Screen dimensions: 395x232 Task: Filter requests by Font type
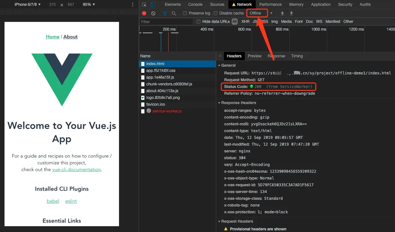point(299,22)
